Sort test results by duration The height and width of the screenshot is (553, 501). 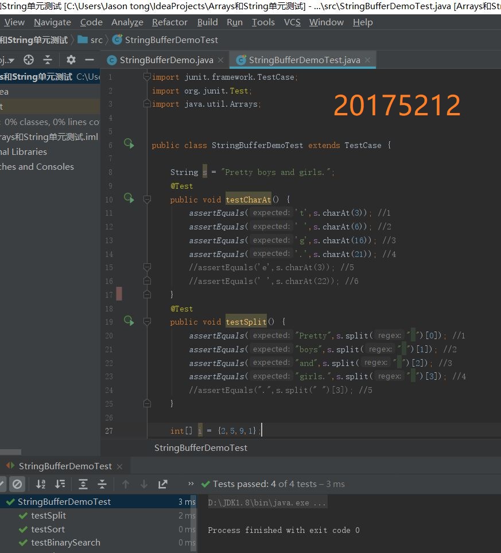click(60, 484)
